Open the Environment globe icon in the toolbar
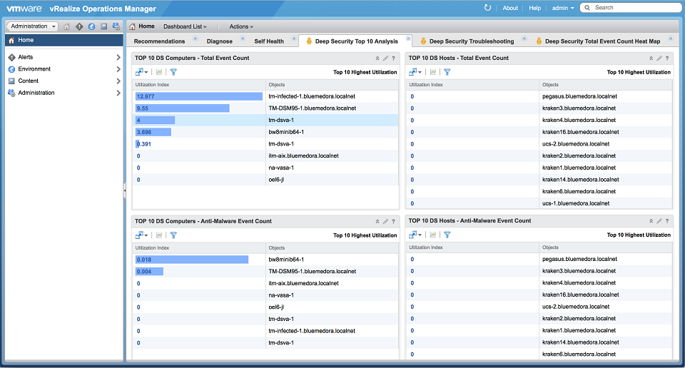 pyautogui.click(x=91, y=26)
